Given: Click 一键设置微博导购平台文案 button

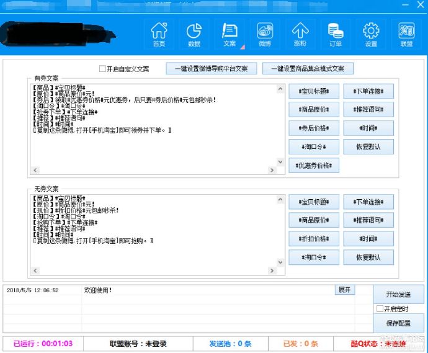Looking at the screenshot, I should pyautogui.click(x=211, y=69).
